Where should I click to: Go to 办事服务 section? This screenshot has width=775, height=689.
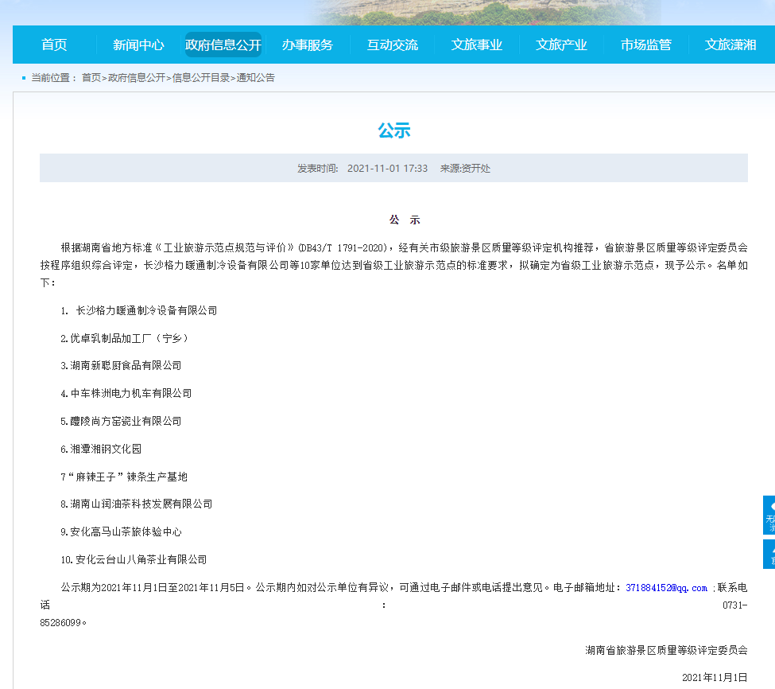[x=308, y=45]
